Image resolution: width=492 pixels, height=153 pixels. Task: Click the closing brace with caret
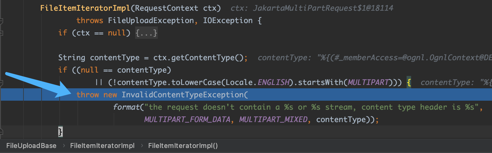coord(60,132)
